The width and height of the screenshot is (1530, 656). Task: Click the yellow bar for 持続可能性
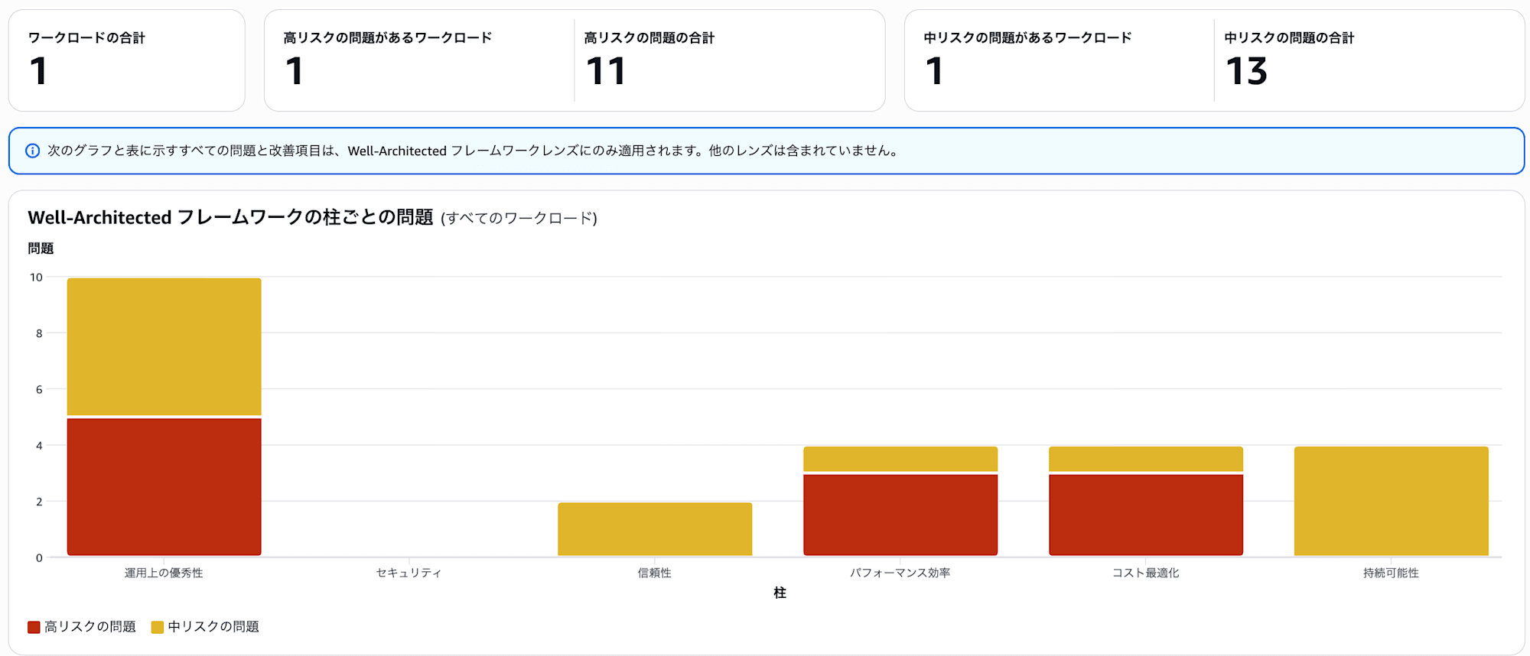click(x=1392, y=501)
